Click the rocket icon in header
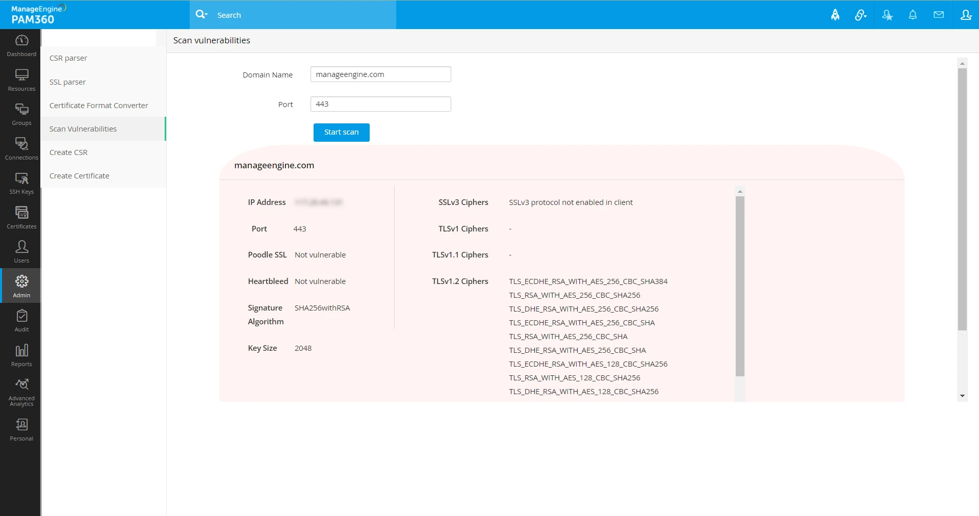The image size is (979, 516). pyautogui.click(x=835, y=15)
